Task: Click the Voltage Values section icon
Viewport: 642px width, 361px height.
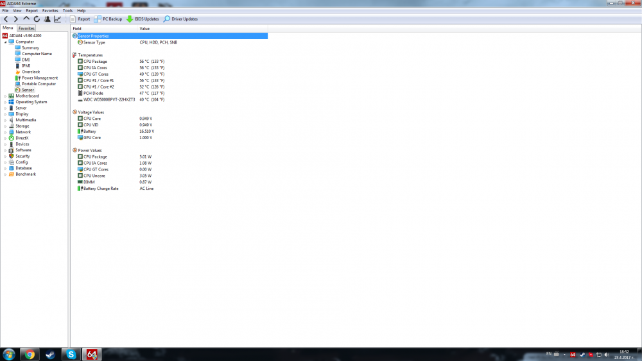Action: (74, 112)
